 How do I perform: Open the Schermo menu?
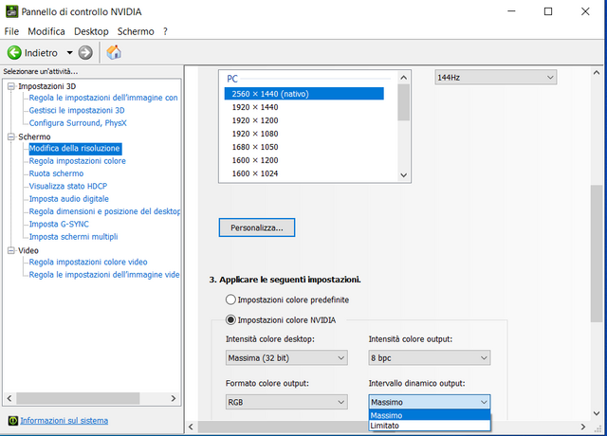tap(136, 31)
